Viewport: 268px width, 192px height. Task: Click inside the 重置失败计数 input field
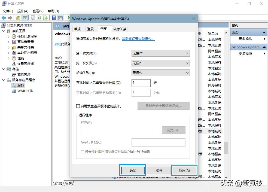tap(141, 83)
